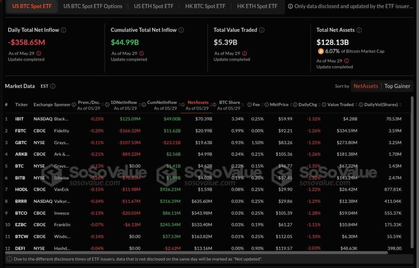The image size is (419, 268).
Task: Open the US BTC Spot ETF tab
Action: [x=32, y=6]
